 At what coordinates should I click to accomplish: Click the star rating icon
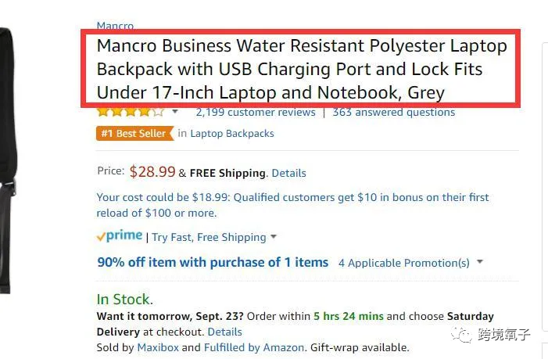131,112
